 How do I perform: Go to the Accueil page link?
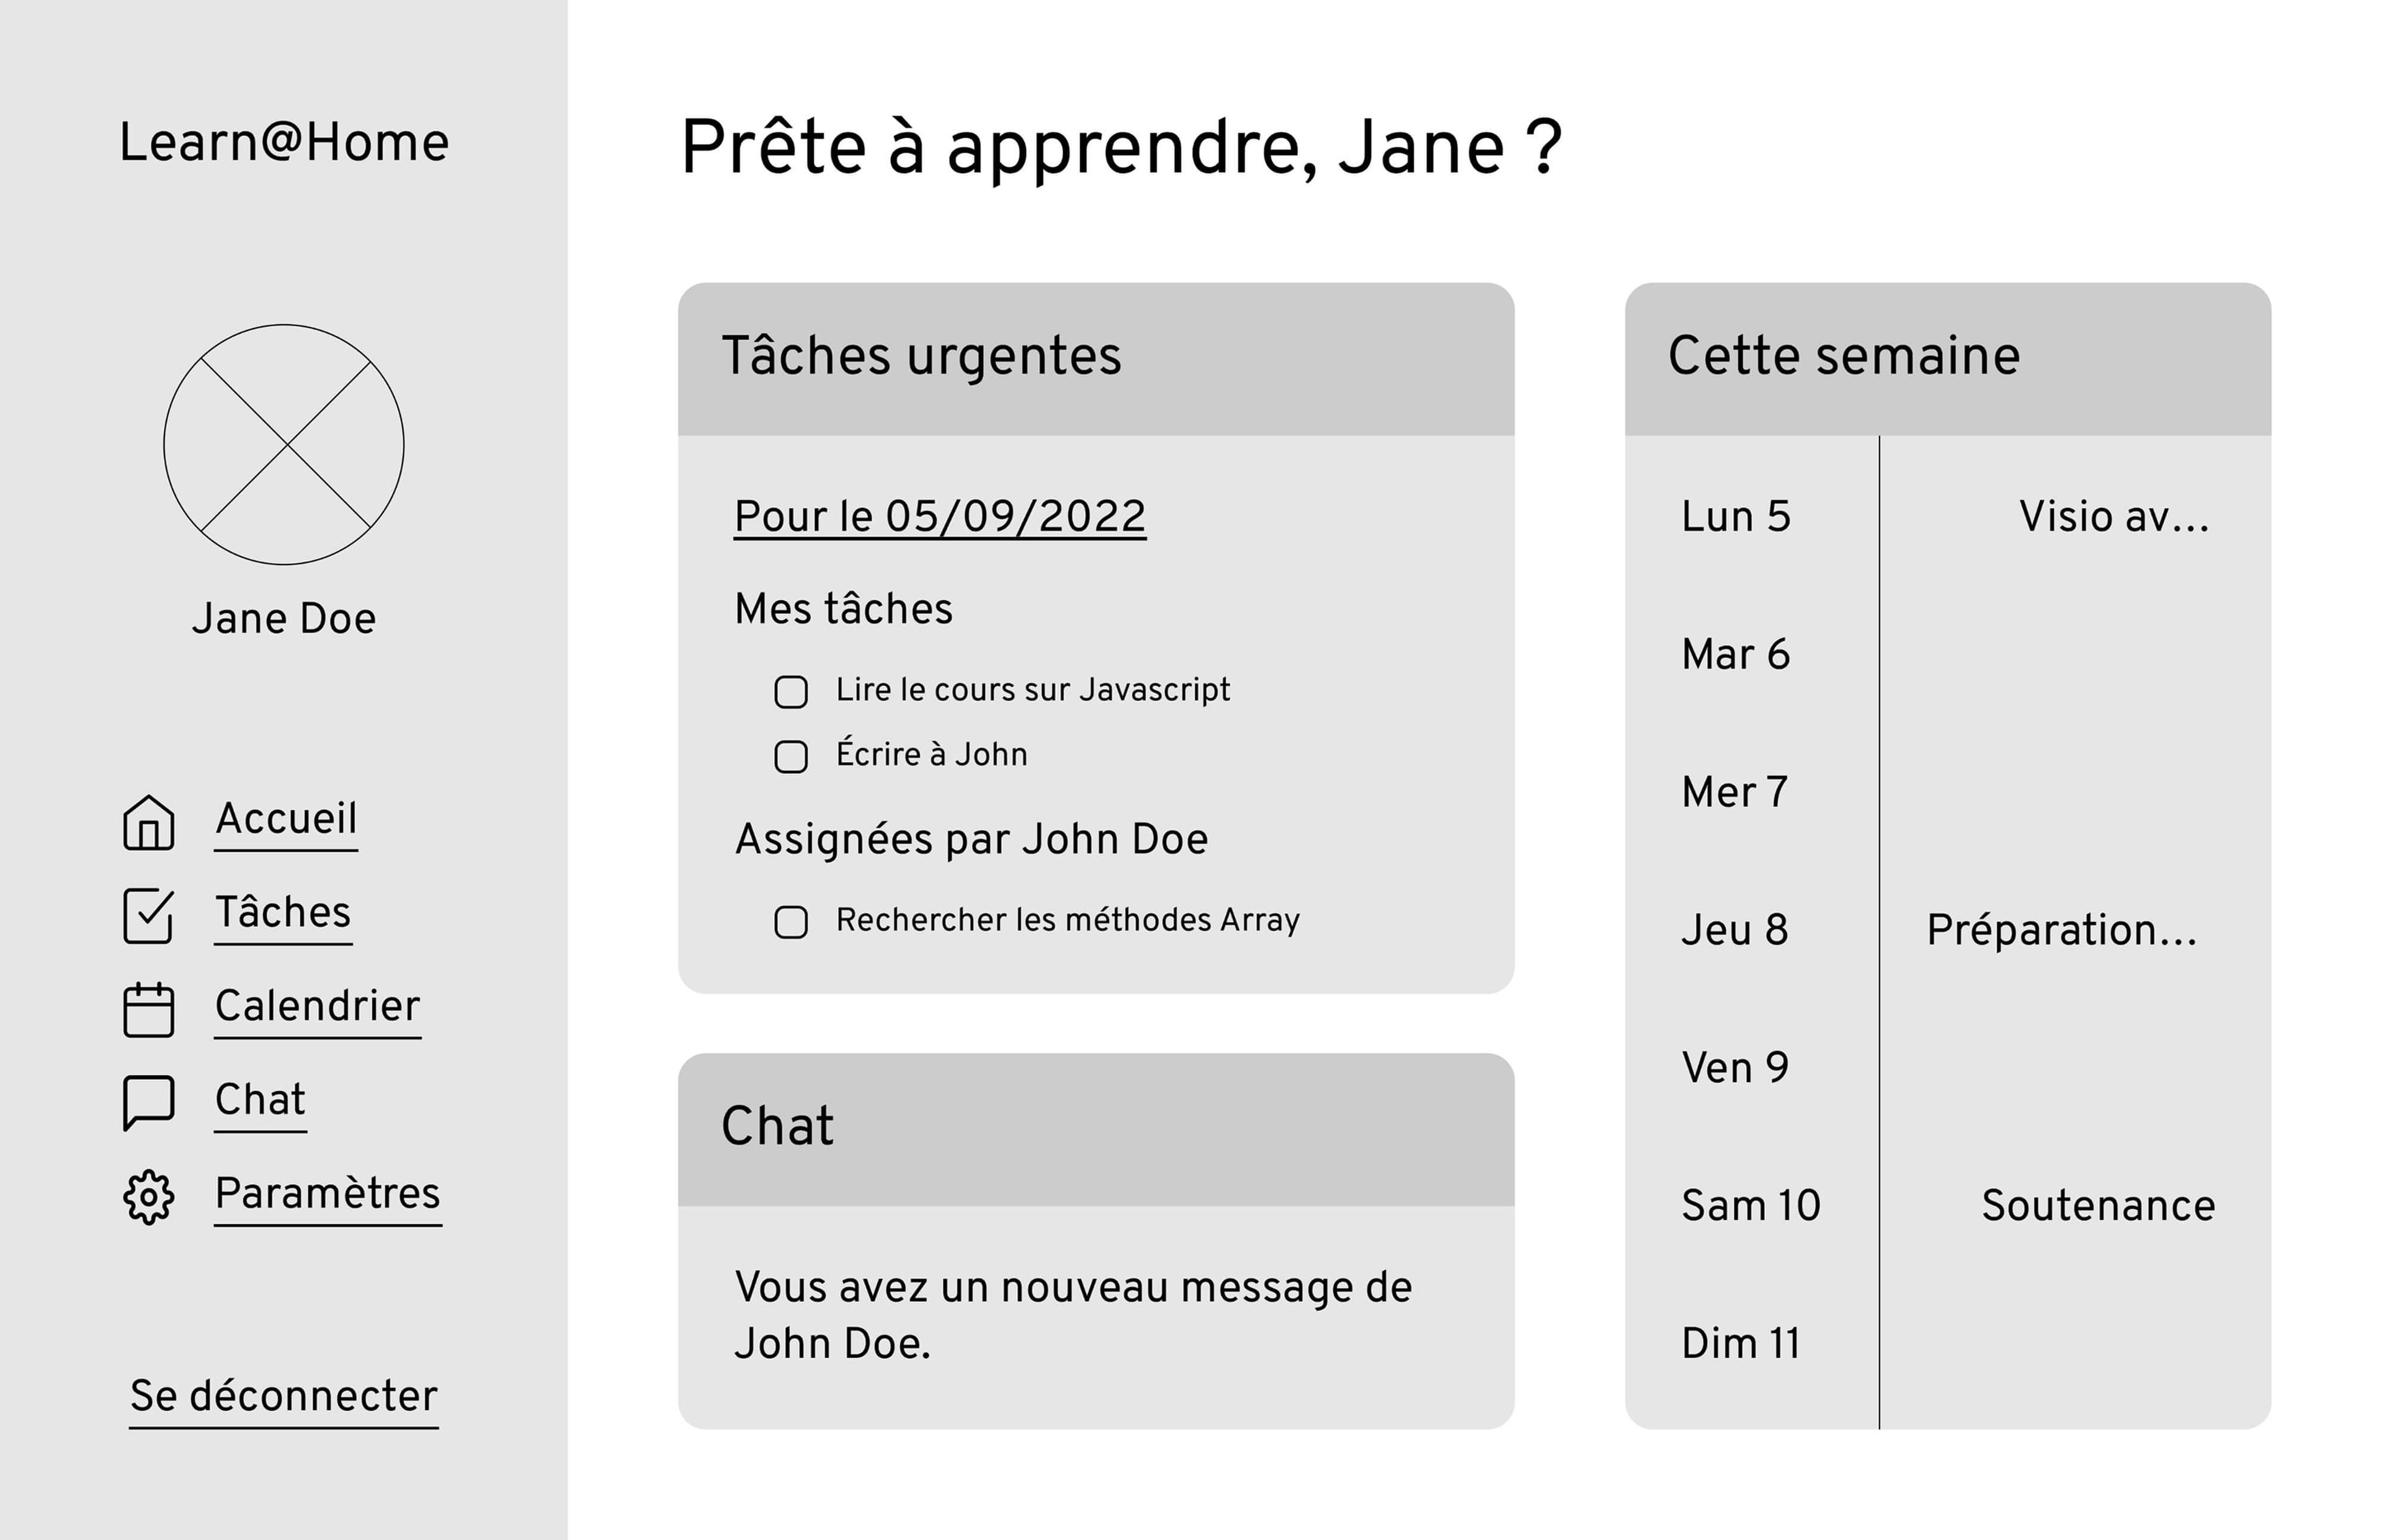(286, 819)
